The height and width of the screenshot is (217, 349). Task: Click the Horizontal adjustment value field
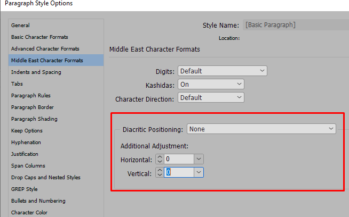[x=179, y=159]
